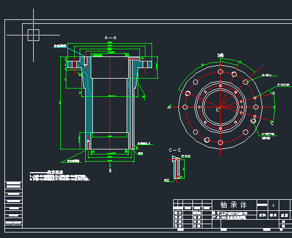Click the "1" cell in title block

273,205
